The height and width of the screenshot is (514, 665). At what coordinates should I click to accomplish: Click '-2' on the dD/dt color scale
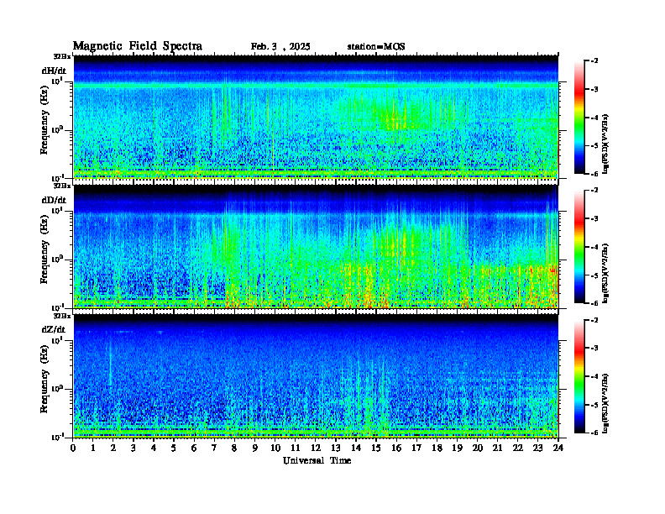click(x=594, y=191)
